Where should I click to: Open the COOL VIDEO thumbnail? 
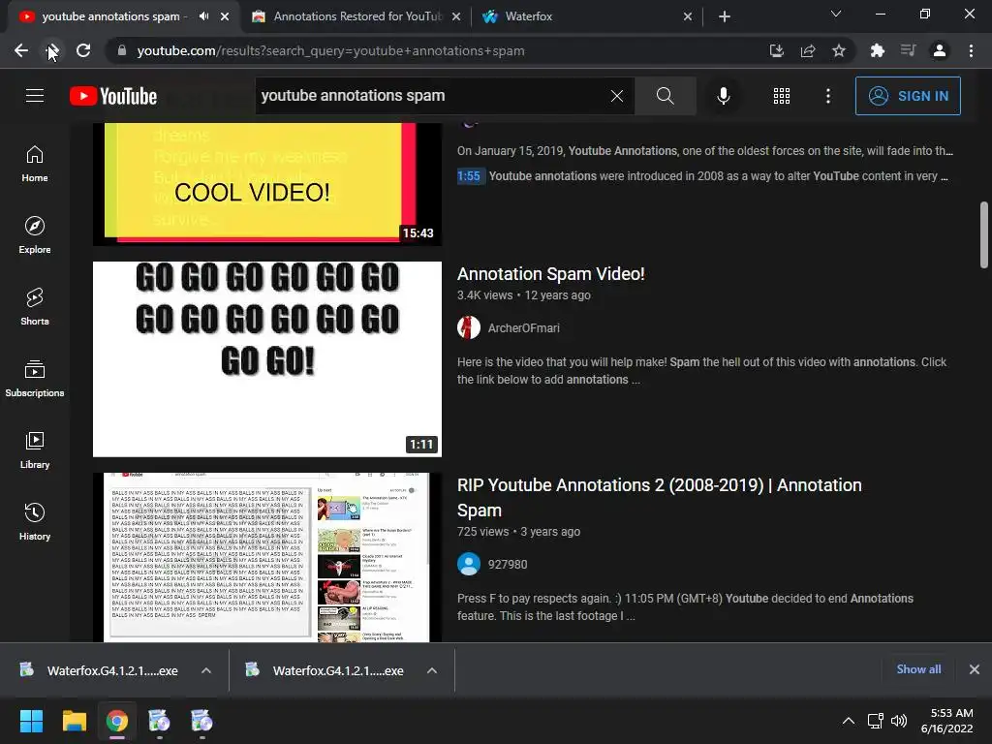coord(267,184)
